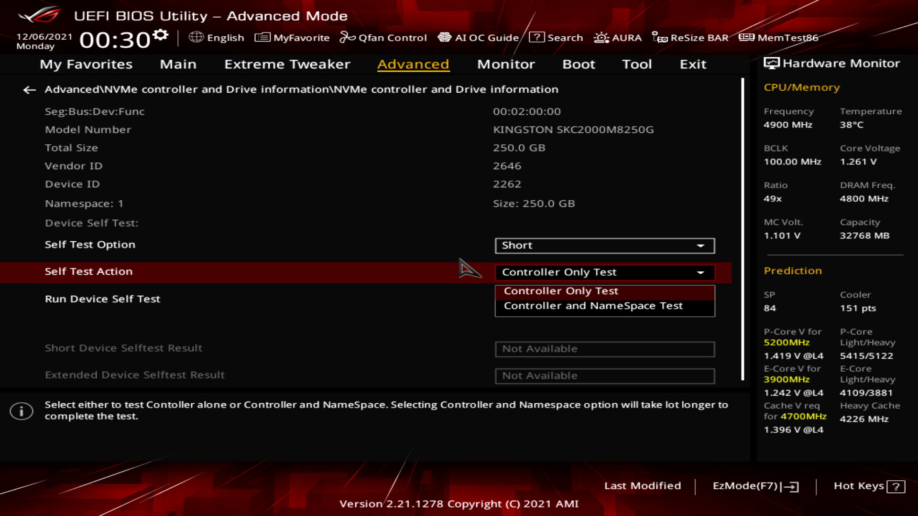Image resolution: width=918 pixels, height=516 pixels.
Task: Switch to EzMode(F7)
Action: point(755,486)
